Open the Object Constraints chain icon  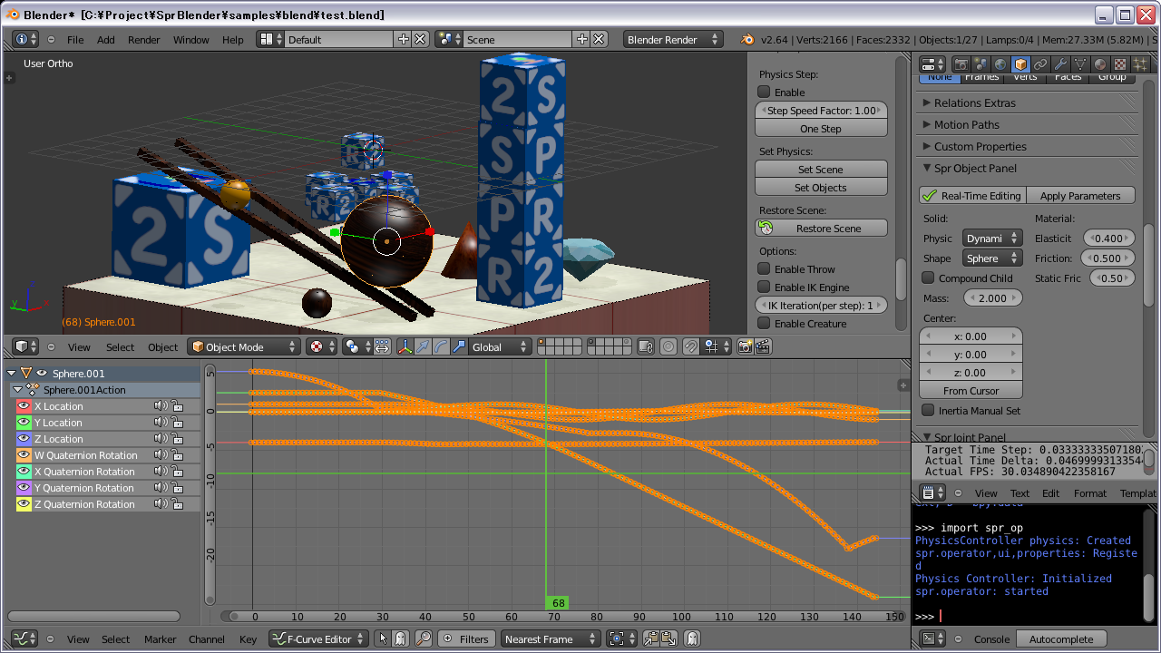[1040, 64]
